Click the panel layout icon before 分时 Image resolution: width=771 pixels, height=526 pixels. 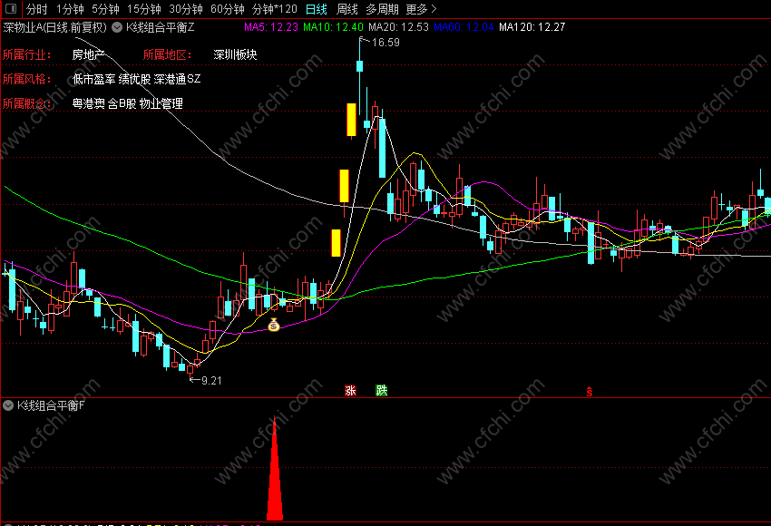pos(10,9)
